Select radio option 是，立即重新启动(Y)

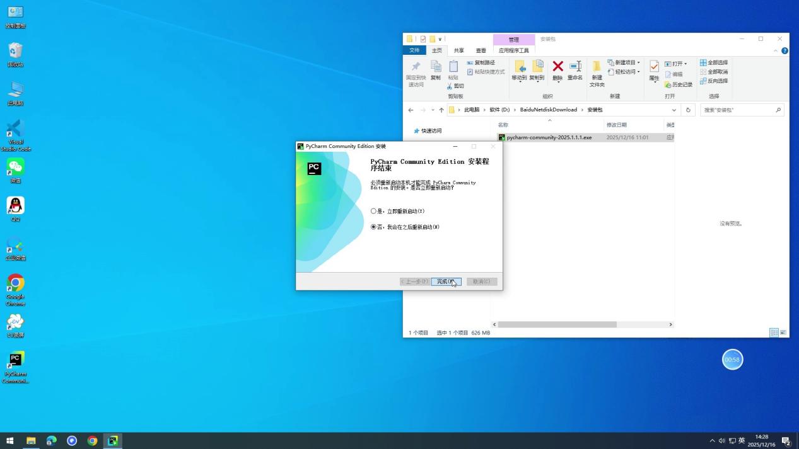tap(373, 211)
